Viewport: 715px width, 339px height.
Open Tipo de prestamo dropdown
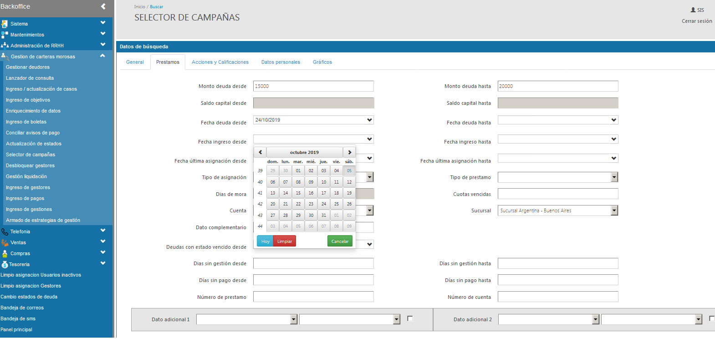(x=614, y=177)
